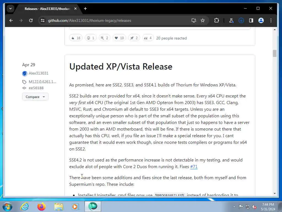Select the Releases - Alex313031/thorium tab
The width and height of the screenshot is (282, 212).
point(47,9)
